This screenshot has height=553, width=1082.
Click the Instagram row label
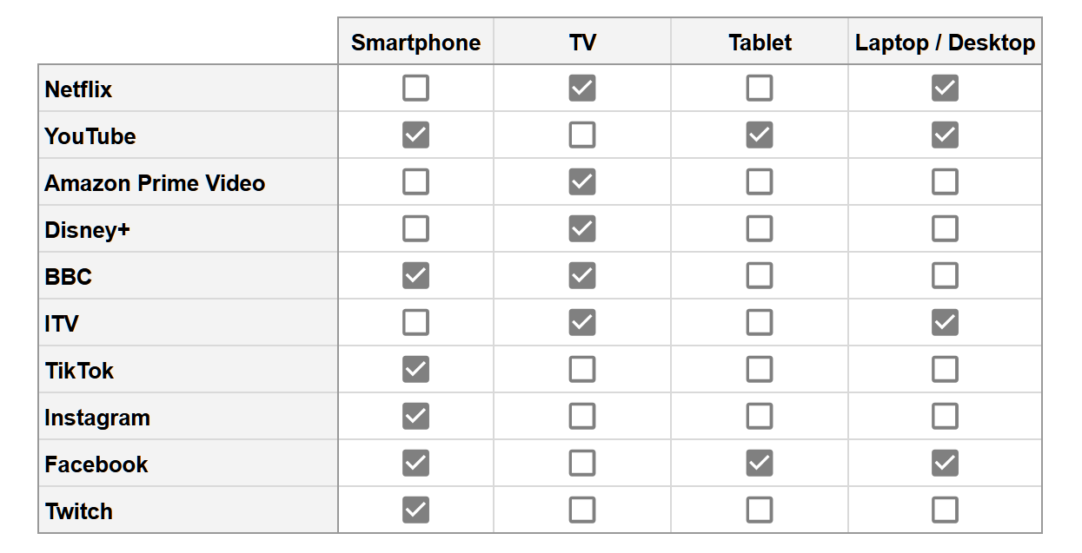tap(97, 418)
